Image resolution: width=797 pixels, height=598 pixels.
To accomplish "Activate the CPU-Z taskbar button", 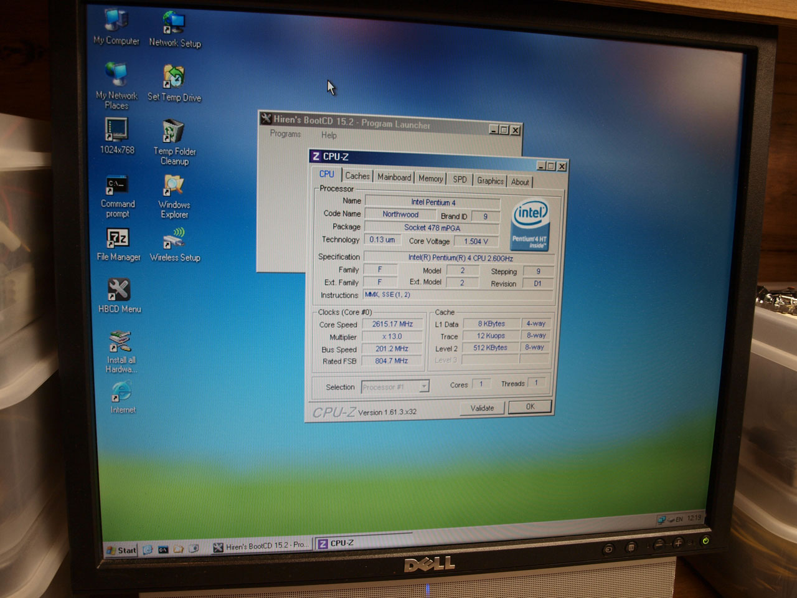I will [364, 543].
